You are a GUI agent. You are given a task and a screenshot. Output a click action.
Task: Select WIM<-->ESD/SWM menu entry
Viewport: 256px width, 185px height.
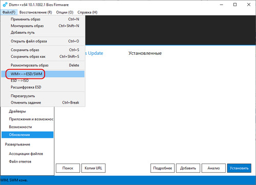pos(43,74)
